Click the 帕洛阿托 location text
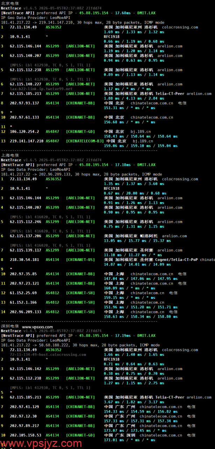The image size is (215, 449). tap(149, 236)
